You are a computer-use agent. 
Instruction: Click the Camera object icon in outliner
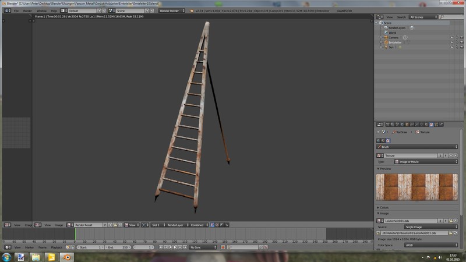pos(386,37)
